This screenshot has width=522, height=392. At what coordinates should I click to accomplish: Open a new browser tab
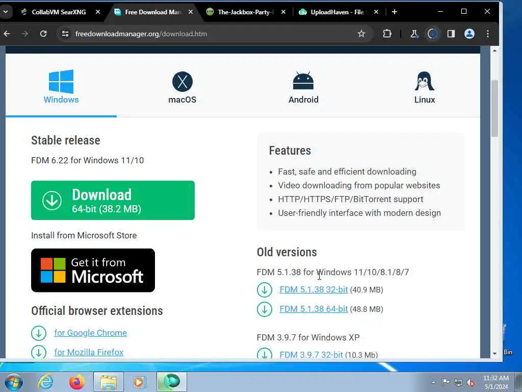(395, 12)
